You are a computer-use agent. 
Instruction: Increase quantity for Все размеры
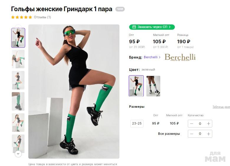(x=208, y=134)
